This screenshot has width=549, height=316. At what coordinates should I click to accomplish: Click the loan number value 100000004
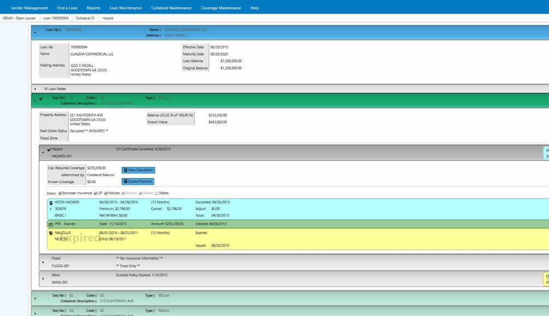pos(79,47)
